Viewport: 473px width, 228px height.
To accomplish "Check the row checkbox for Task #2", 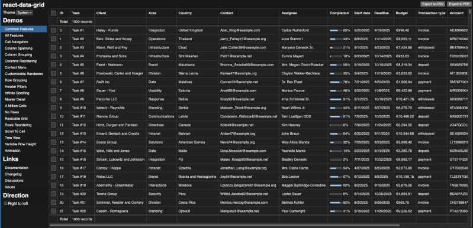I will pyautogui.click(x=53, y=39).
